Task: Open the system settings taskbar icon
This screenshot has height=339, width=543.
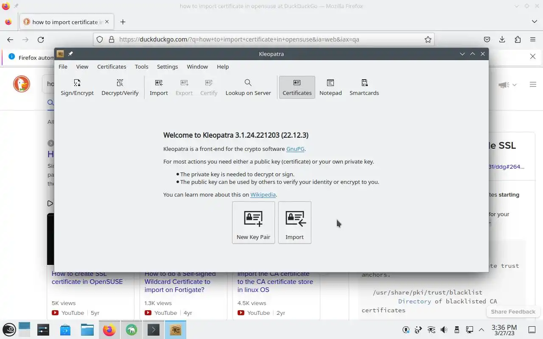Action: coord(43,330)
